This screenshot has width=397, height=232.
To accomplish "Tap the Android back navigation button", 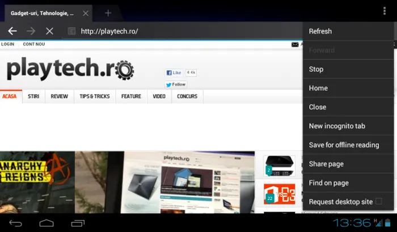I will point(16,223).
